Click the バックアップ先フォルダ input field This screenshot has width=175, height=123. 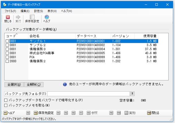coord(89,94)
